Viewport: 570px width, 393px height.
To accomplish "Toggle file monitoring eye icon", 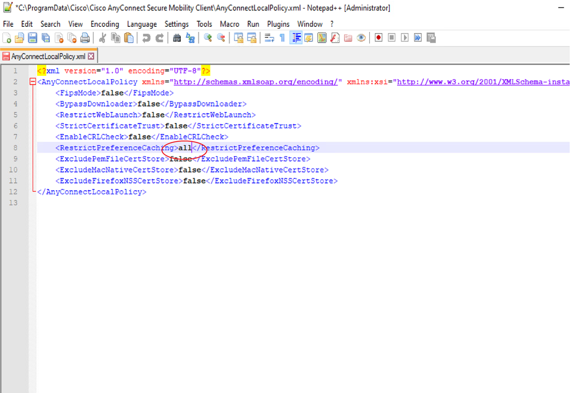I will pos(361,38).
